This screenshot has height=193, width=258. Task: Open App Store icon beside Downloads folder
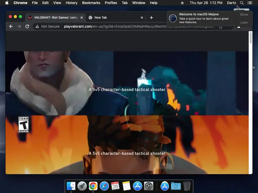pyautogui.click(x=165, y=186)
